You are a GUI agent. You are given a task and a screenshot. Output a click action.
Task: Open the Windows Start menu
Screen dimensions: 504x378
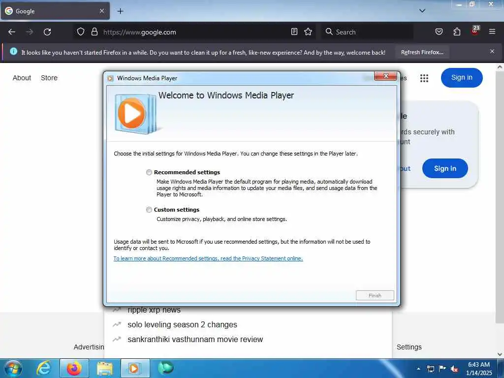click(13, 368)
